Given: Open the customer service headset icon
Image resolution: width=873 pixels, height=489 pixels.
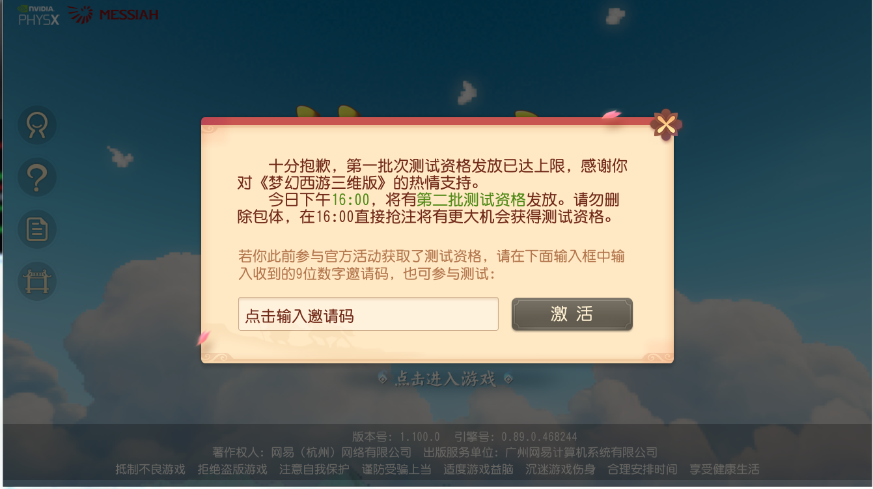Looking at the screenshot, I should coord(36,125).
